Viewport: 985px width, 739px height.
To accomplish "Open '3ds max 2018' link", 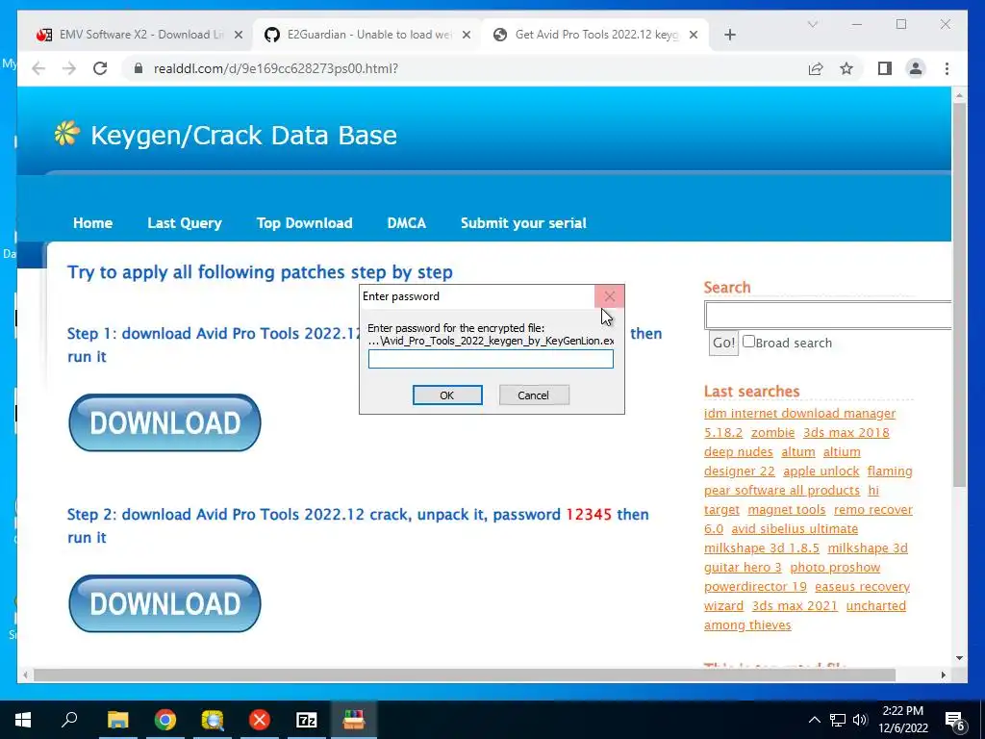I will tap(846, 433).
